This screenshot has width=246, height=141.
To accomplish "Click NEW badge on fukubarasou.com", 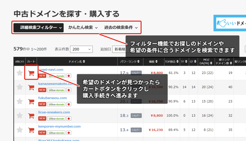I will point(42,104).
